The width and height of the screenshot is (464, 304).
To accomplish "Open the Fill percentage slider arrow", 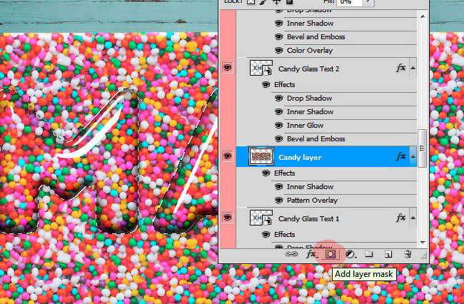I will tap(368, 2).
